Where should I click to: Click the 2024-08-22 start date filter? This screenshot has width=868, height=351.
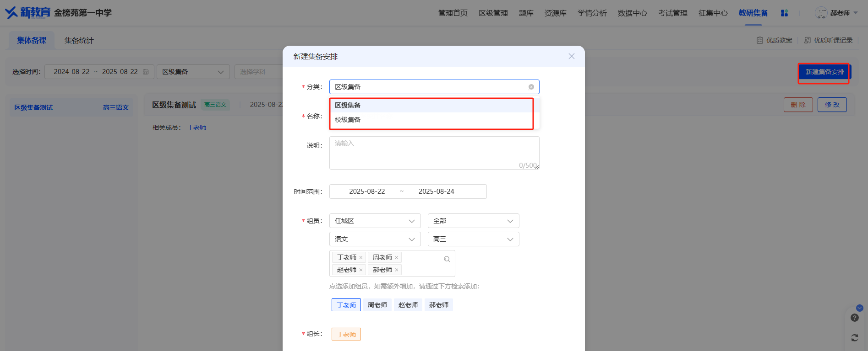71,72
